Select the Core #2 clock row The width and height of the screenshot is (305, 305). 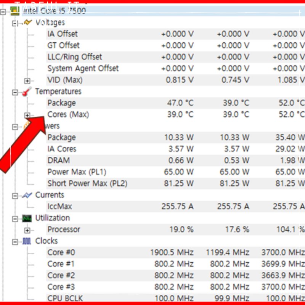click(175, 275)
